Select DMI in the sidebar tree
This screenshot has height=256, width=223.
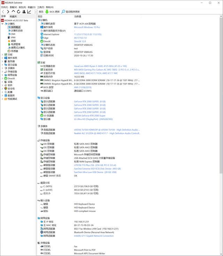pyautogui.click(x=11, y=34)
